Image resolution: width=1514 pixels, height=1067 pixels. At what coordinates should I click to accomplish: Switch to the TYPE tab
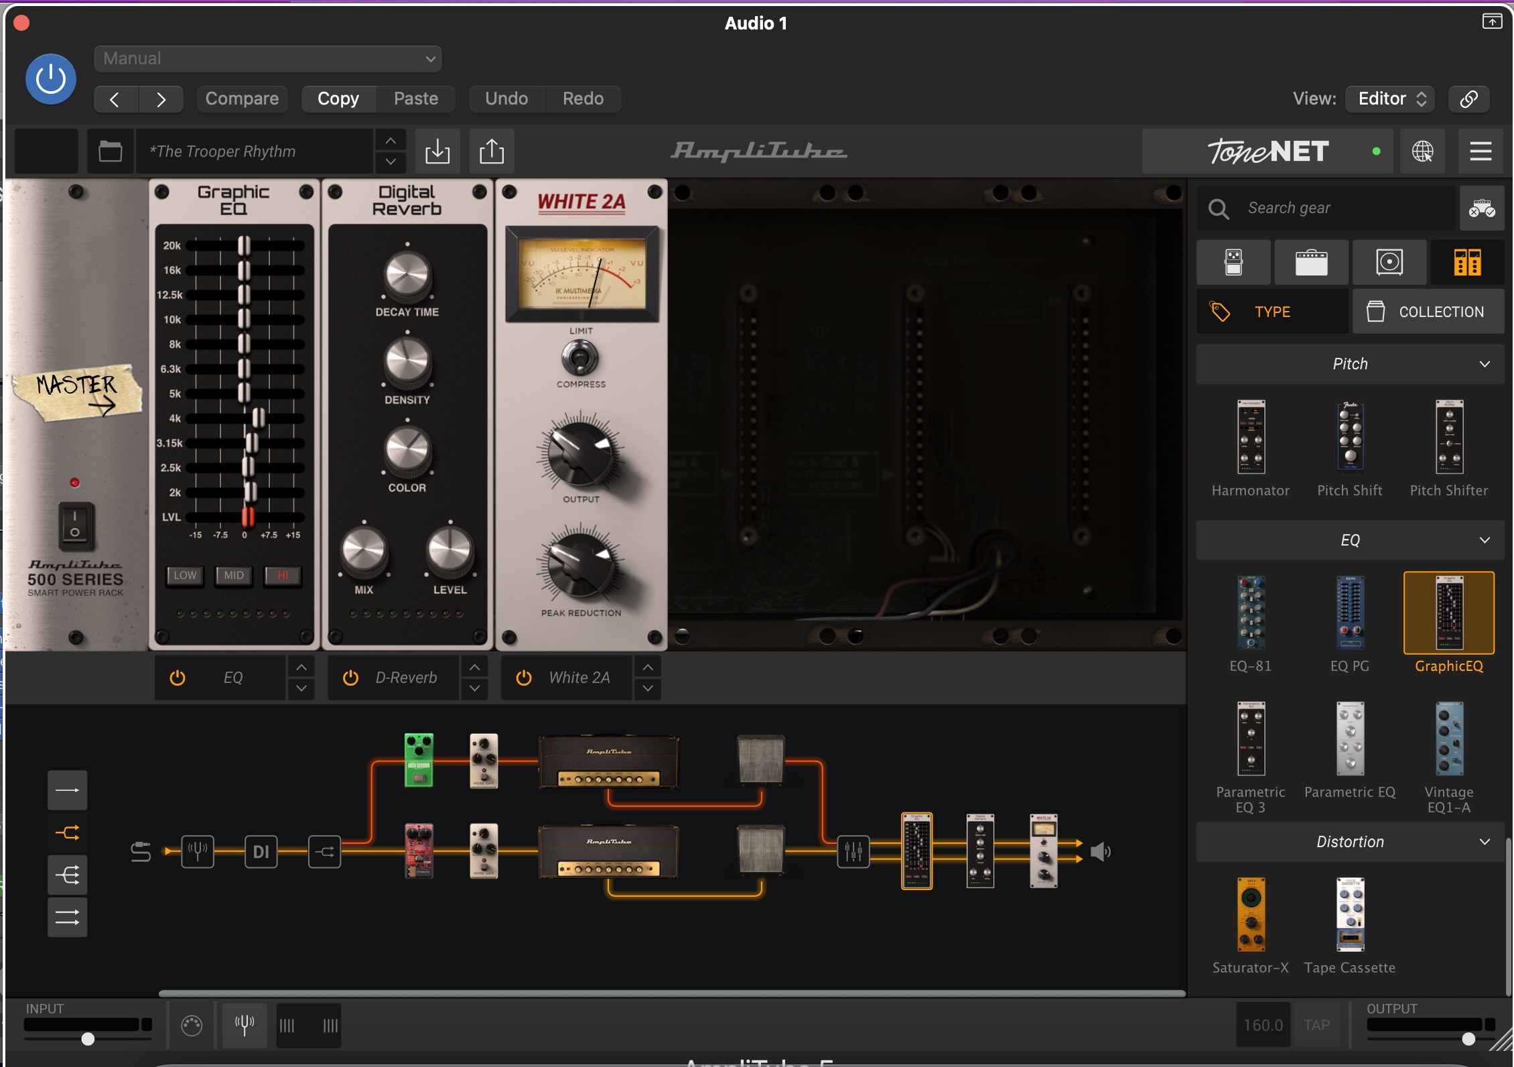pyautogui.click(x=1272, y=312)
